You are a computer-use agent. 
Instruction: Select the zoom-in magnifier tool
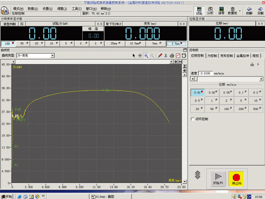[146, 55]
